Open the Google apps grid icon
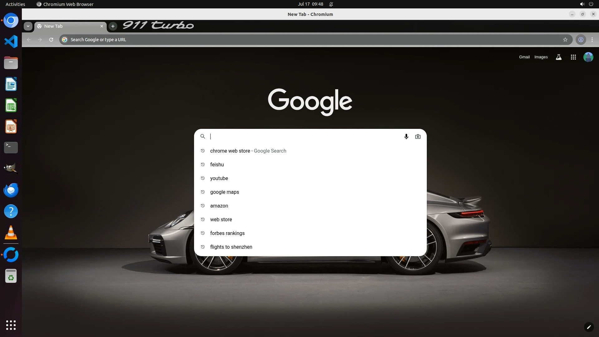Viewport: 599px width, 337px height. [573, 57]
